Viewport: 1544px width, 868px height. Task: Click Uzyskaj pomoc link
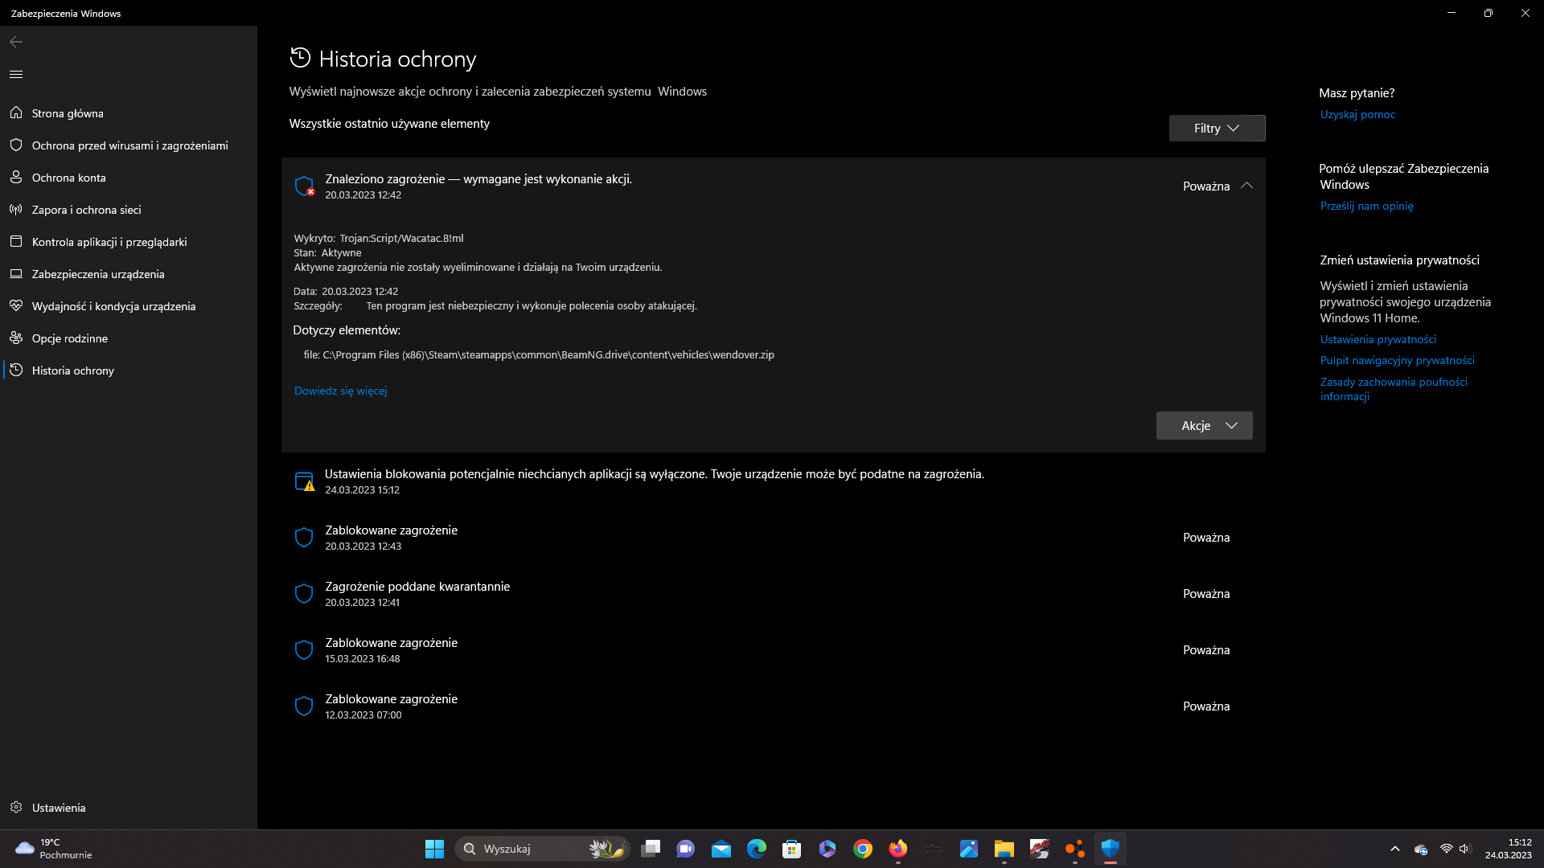pyautogui.click(x=1357, y=114)
